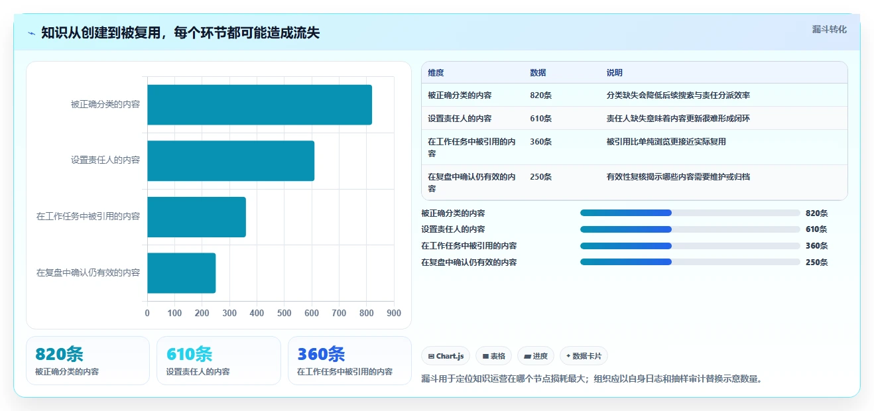Click the 在工作任务中被引用的内容 progress bar
874x411 pixels.
[x=690, y=245]
